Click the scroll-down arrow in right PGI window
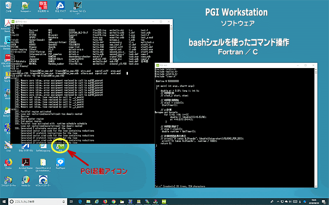The height and width of the screenshot is (205, 329). pyautogui.click(x=316, y=186)
